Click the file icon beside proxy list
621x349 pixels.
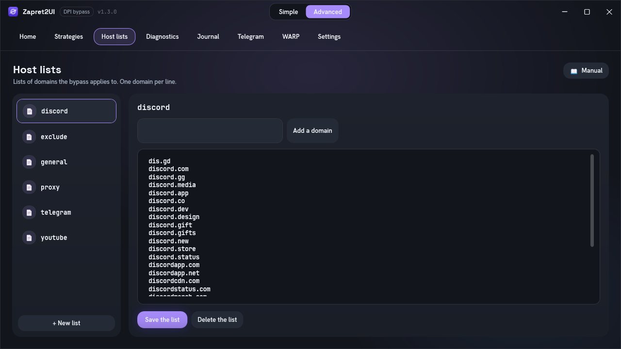pos(29,187)
